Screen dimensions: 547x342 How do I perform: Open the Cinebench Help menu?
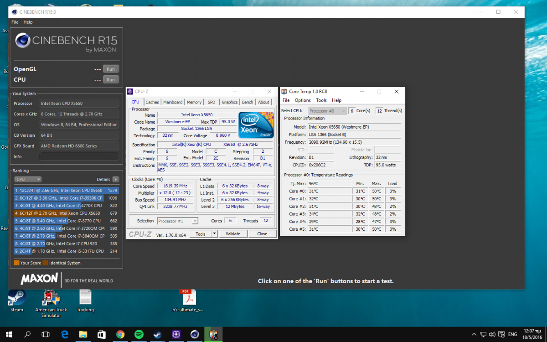point(28,22)
